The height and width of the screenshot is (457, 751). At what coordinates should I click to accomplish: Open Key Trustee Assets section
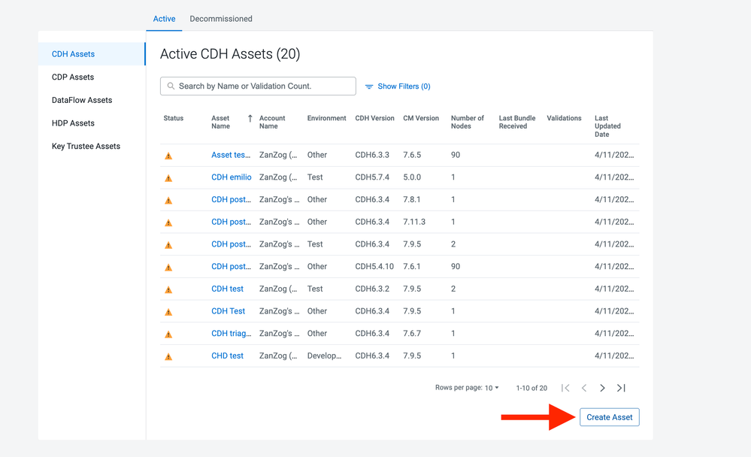(x=86, y=146)
